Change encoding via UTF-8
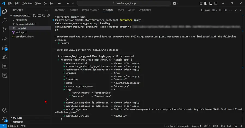245x128 pixels. [207, 126]
